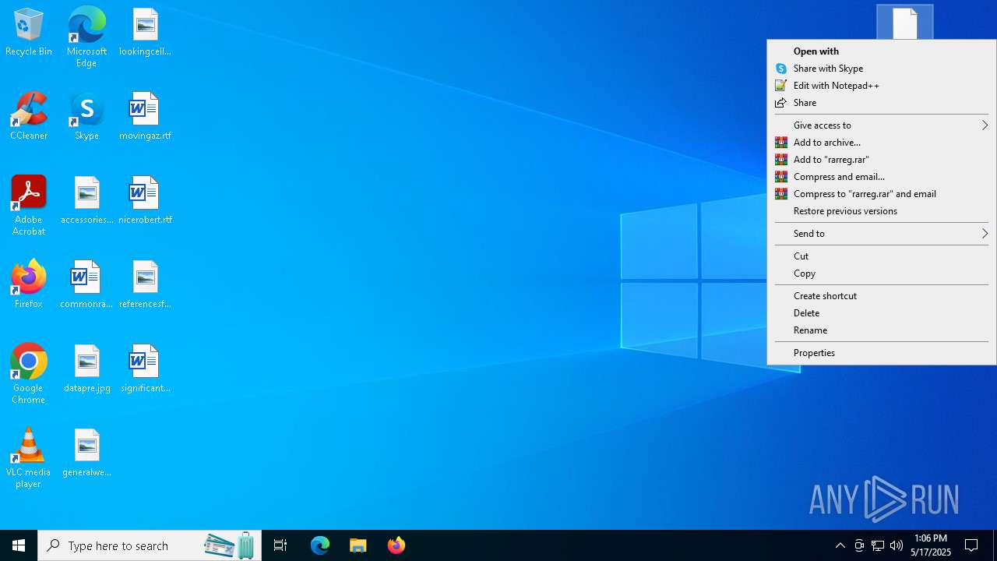Choose Restore previous versions entry

point(882,211)
